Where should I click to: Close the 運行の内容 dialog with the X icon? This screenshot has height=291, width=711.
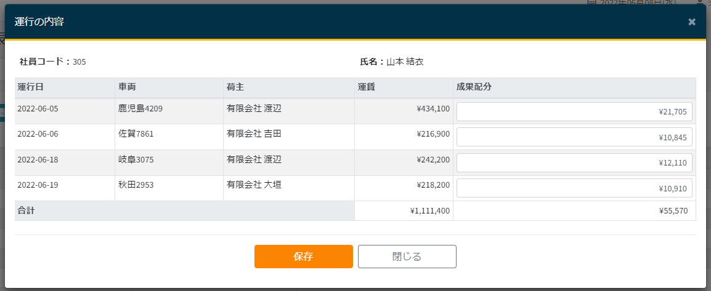[x=692, y=22]
